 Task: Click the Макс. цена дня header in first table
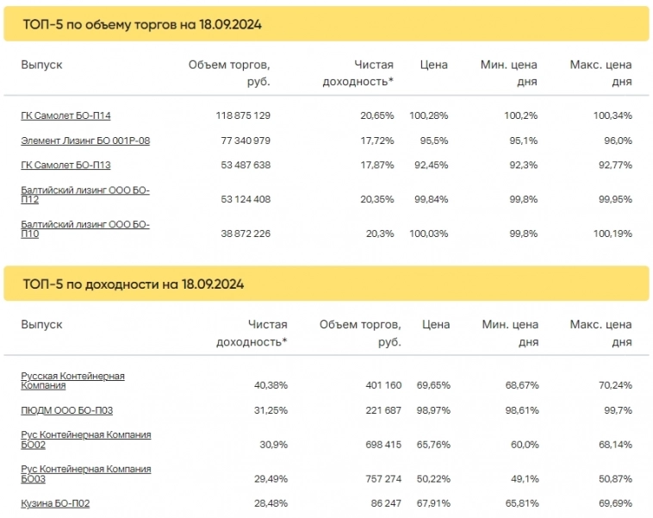coord(600,73)
